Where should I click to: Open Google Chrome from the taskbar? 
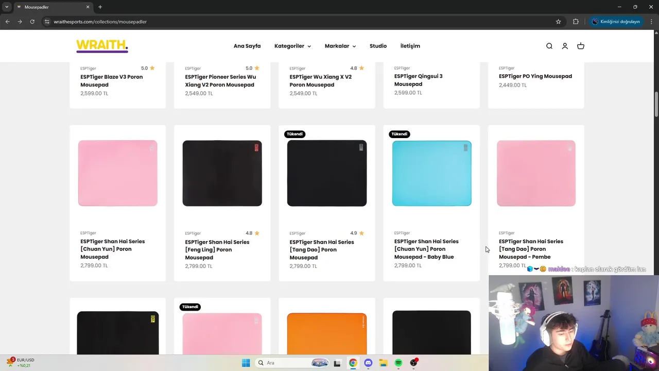coord(353,363)
